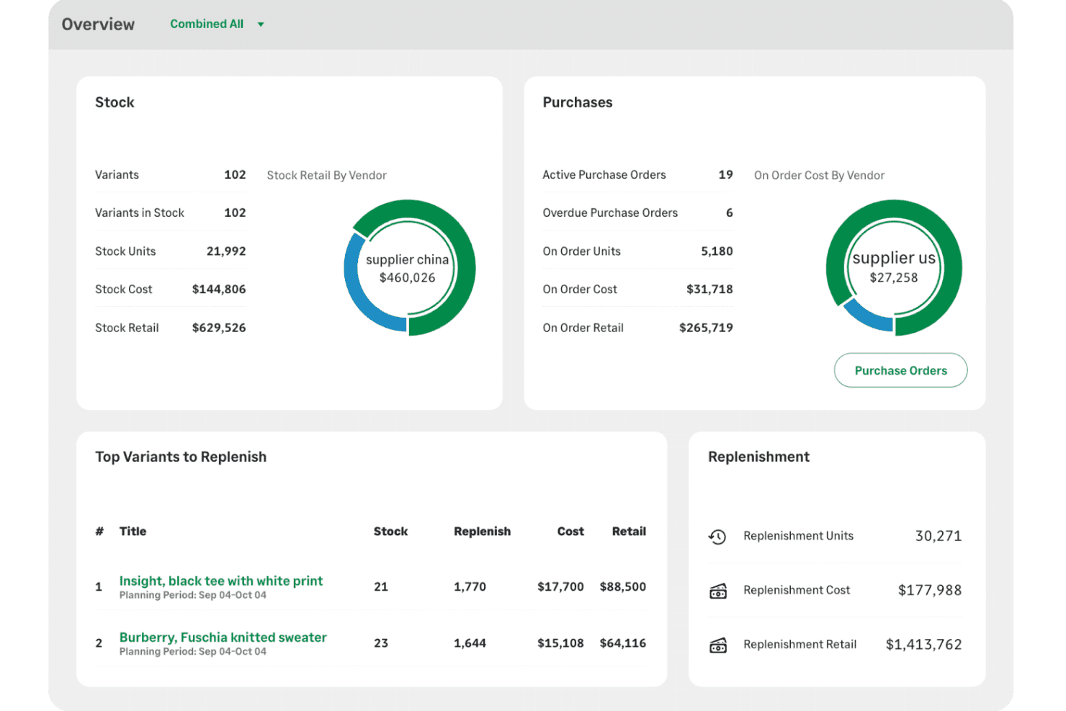The width and height of the screenshot is (1066, 711).
Task: Click the Replenishment Cost value $177,988
Action: pyautogui.click(x=930, y=591)
